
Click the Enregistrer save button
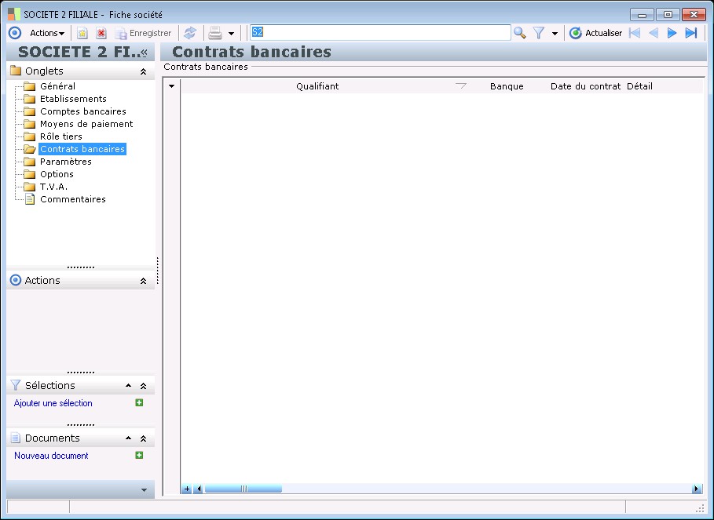(x=143, y=33)
